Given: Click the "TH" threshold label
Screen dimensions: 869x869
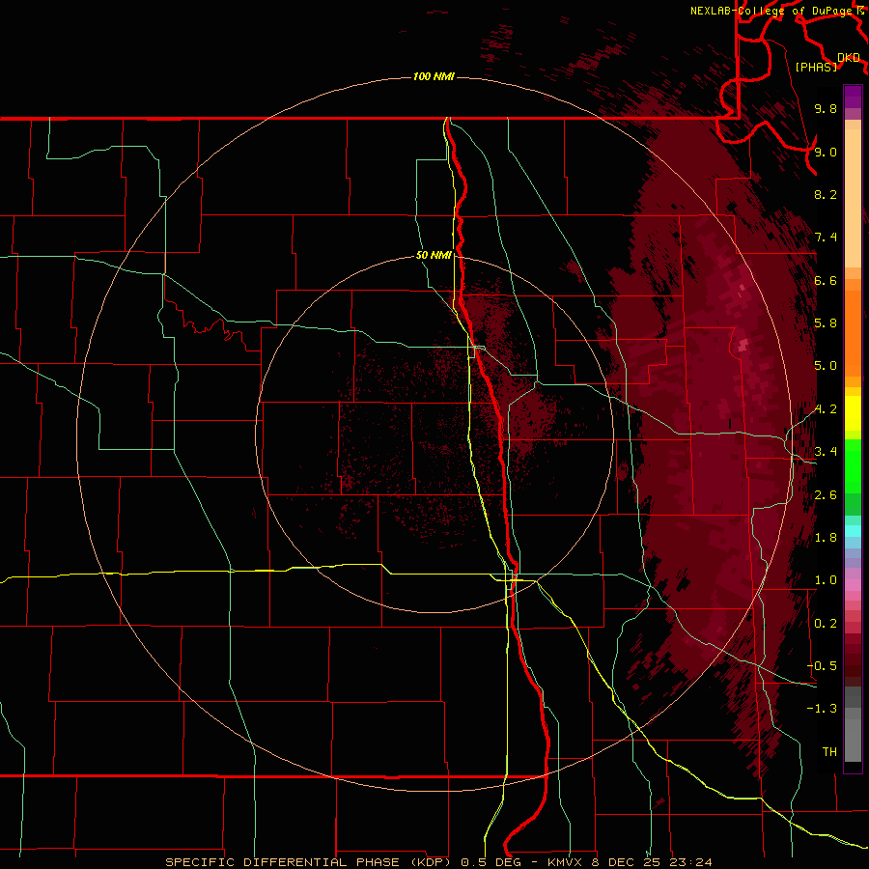Looking at the screenshot, I should (x=829, y=752).
